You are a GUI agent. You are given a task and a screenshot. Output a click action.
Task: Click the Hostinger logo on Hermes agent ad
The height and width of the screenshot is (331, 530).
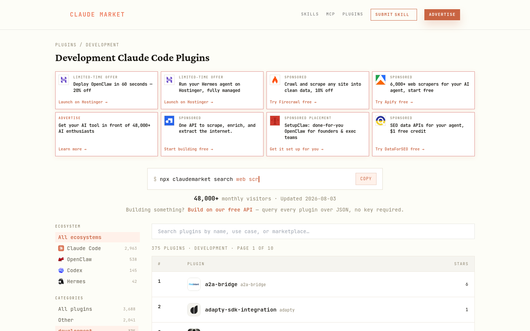(x=169, y=80)
